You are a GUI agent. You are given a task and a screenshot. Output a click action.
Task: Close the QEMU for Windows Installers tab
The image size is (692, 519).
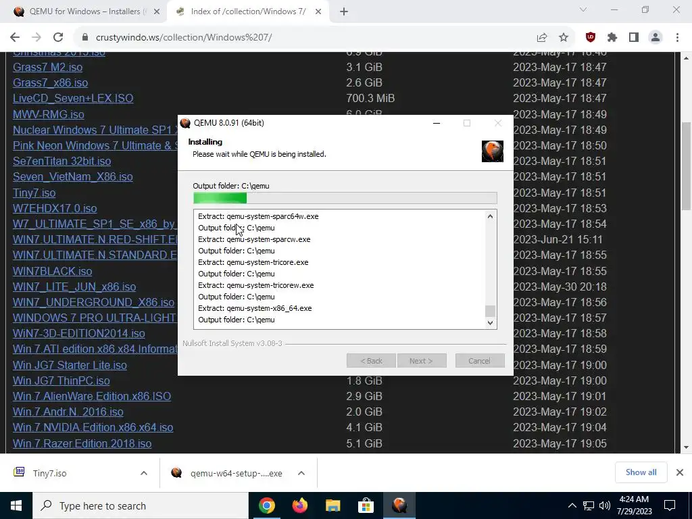(157, 12)
